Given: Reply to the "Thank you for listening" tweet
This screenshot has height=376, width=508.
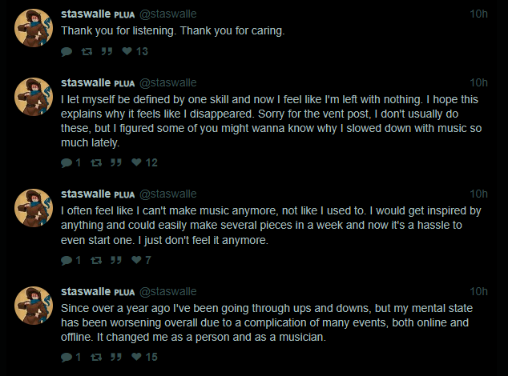Looking at the screenshot, I should [x=67, y=52].
